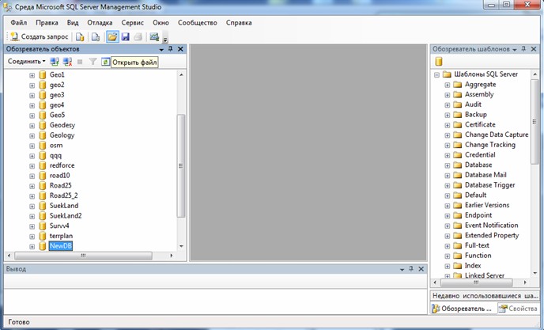This screenshot has height=330, width=544.
Task: Pin the Object Explorer panel
Action: [x=170, y=49]
